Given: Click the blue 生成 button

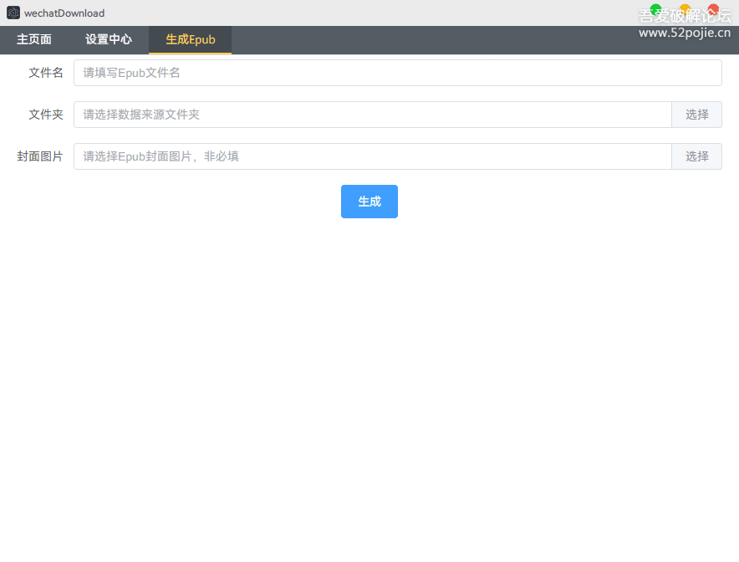Looking at the screenshot, I should 369,202.
